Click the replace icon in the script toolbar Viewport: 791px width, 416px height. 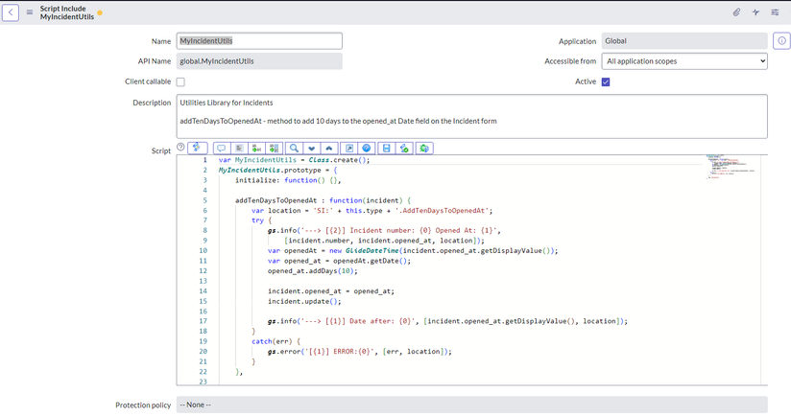(256, 148)
